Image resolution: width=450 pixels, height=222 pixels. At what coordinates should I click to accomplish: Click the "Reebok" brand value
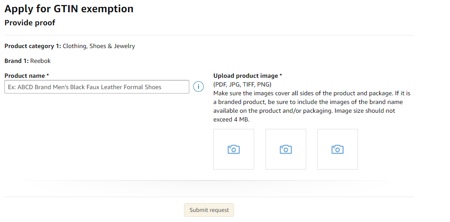click(41, 61)
